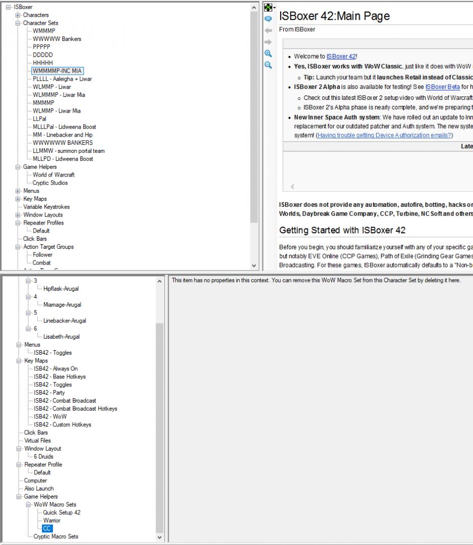Viewport: 473px width, 545px height.
Task: Click the blue speech bubble icon
Action: pos(268,19)
